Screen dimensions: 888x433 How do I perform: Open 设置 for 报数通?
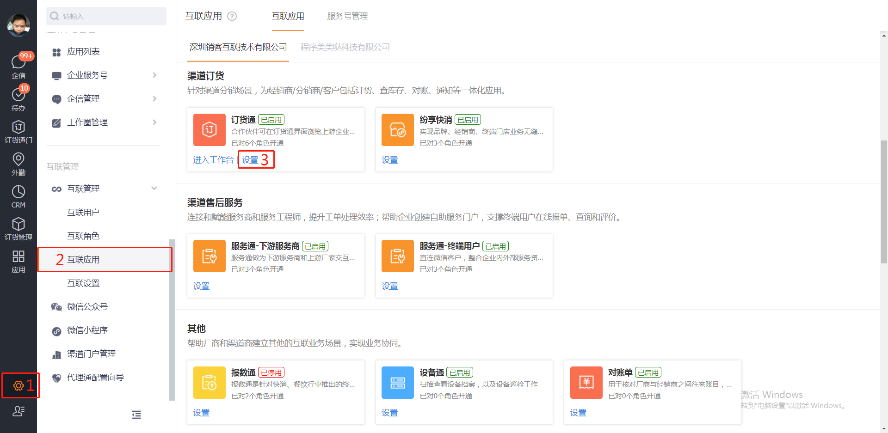point(201,413)
